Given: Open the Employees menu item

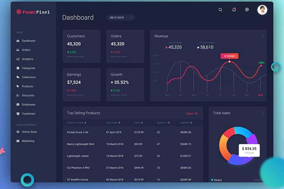Looking at the screenshot, I should coord(28,105).
